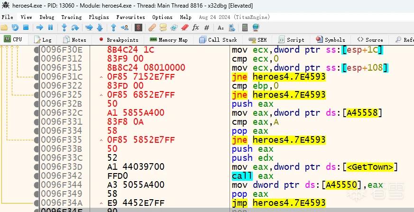414x212 pixels.
Task: Select 'jmp heroes4.7E4593' instruction
Action: 279,203
